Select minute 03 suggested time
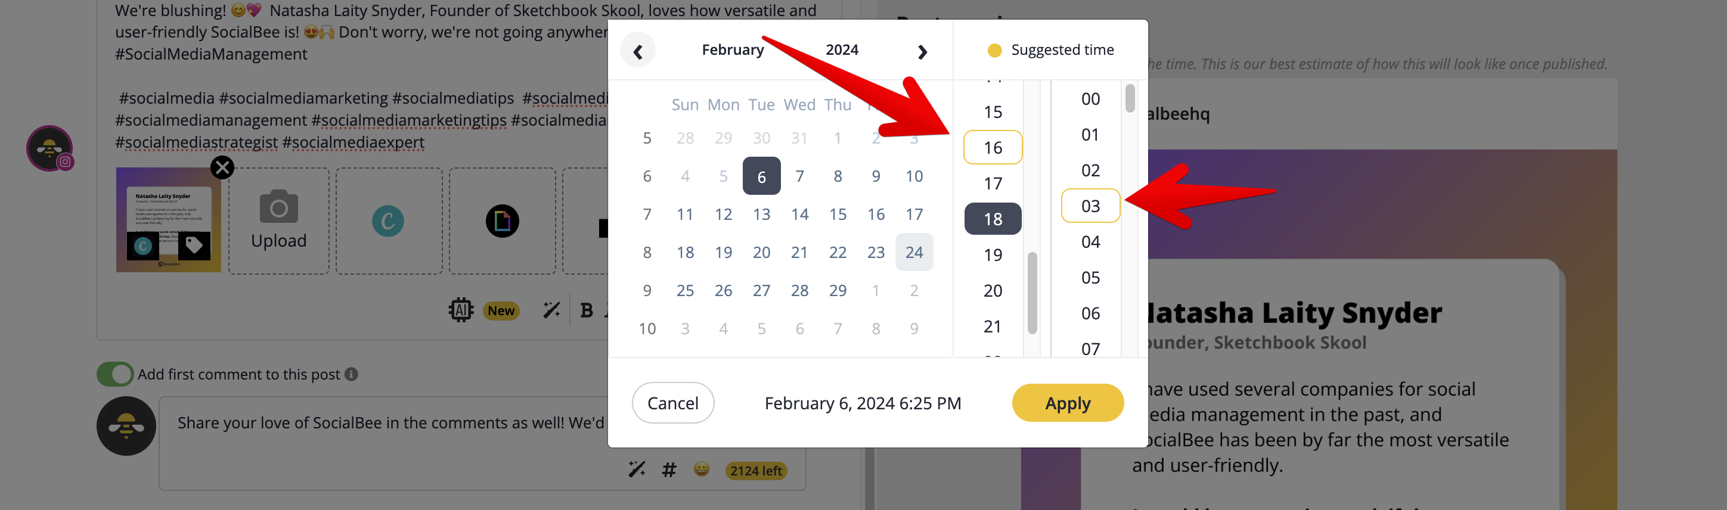This screenshot has width=1727, height=510. click(1091, 206)
